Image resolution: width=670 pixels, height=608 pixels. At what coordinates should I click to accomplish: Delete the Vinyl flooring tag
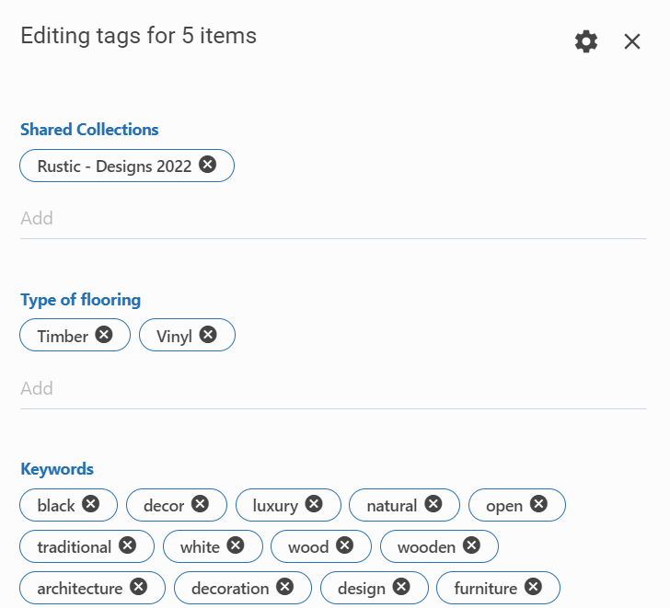tap(208, 335)
